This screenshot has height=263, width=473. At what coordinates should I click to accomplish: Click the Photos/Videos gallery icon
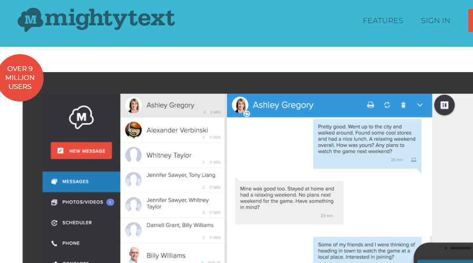[54, 203]
